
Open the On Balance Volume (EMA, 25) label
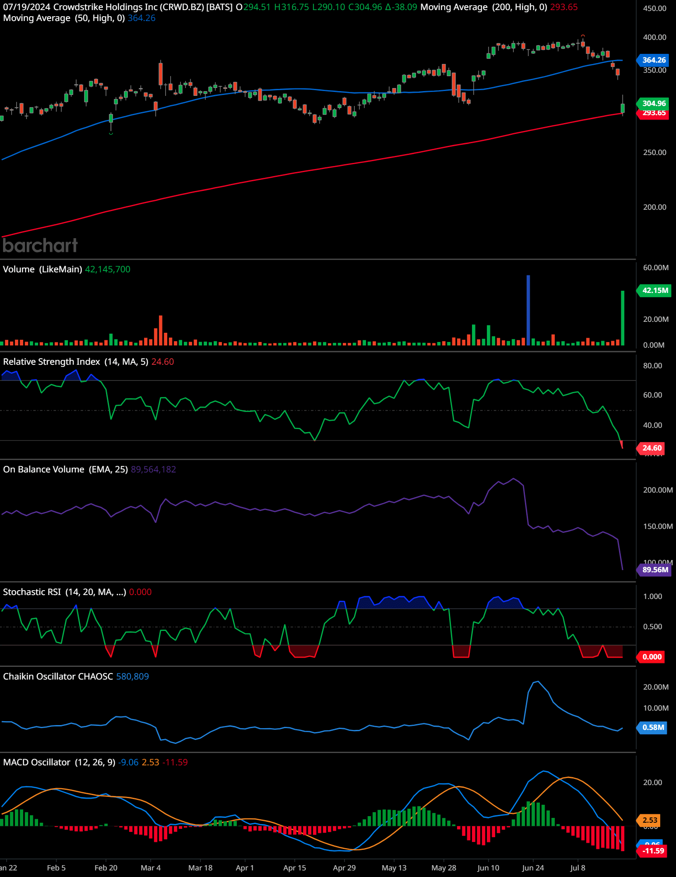coord(65,469)
